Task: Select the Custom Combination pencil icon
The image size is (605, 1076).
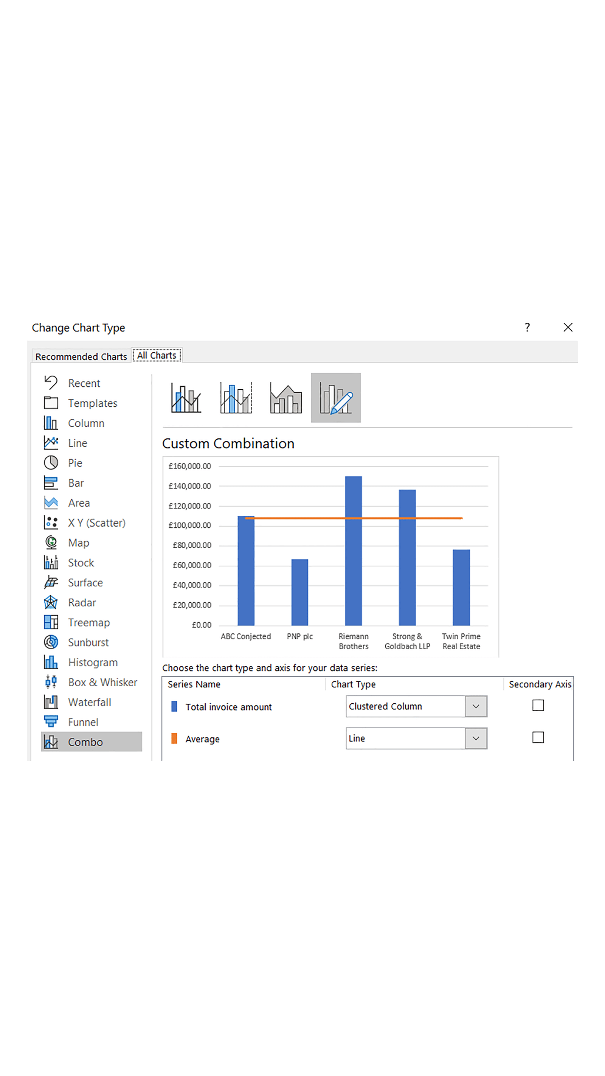Action: click(336, 398)
